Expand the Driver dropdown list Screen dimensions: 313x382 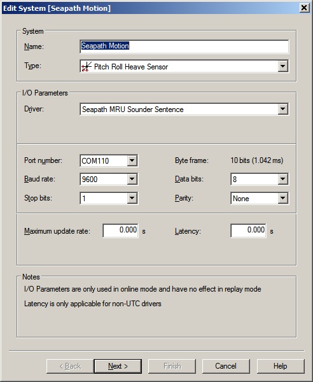click(x=283, y=109)
